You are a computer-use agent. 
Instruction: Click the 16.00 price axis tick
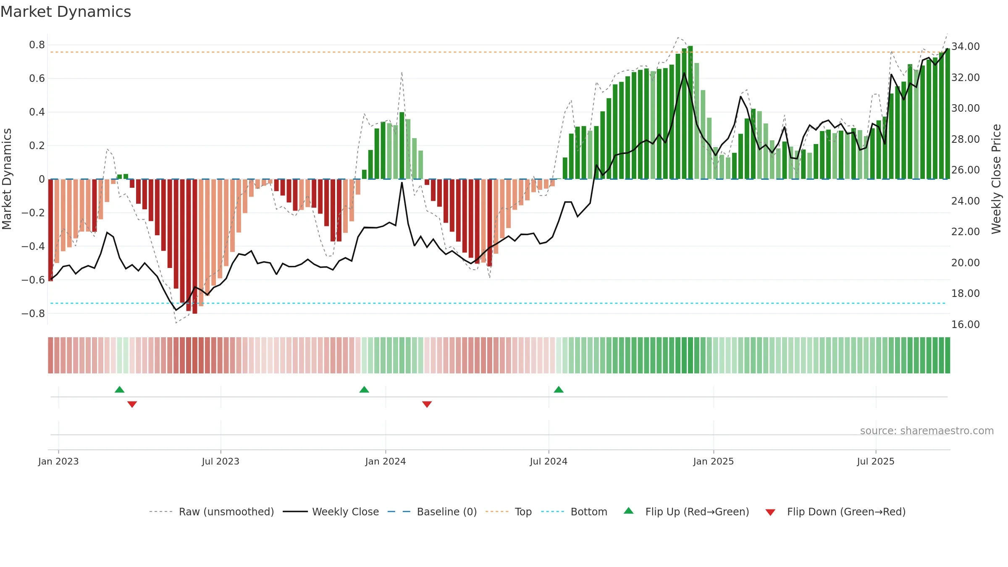(966, 324)
